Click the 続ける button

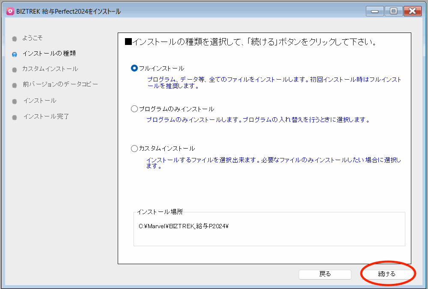pyautogui.click(x=386, y=274)
